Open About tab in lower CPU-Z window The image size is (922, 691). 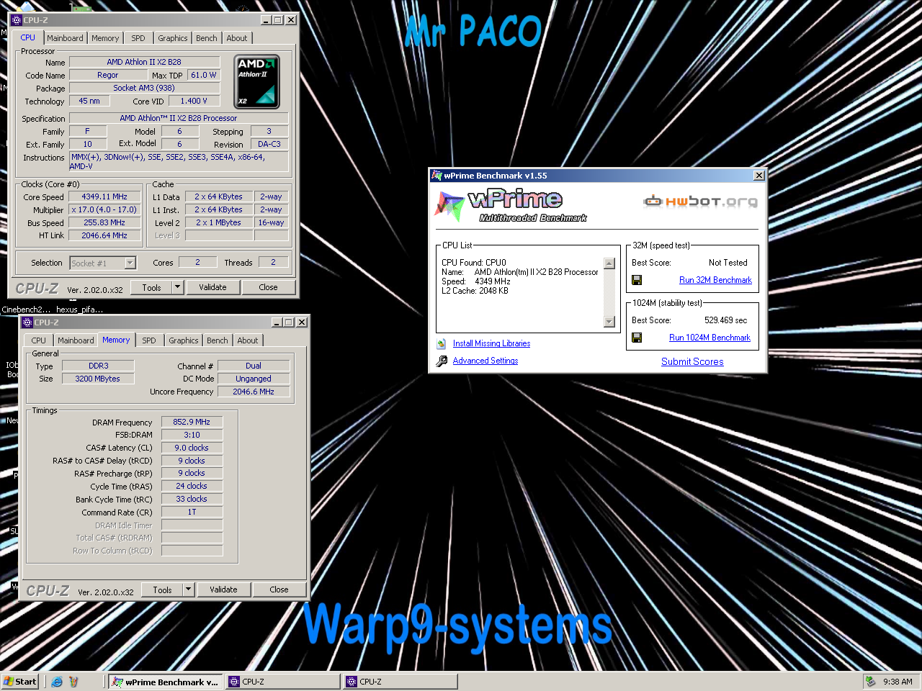[248, 340]
